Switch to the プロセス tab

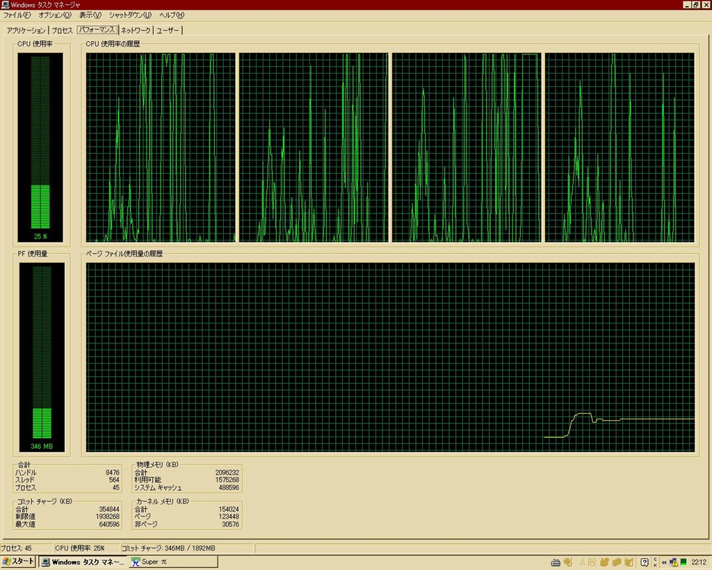coord(62,31)
